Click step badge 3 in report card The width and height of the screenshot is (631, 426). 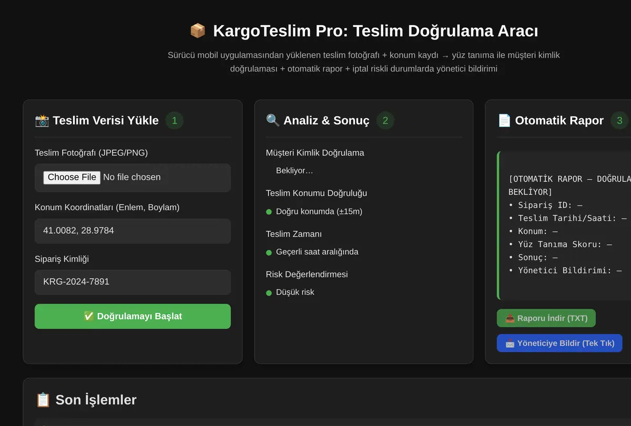619,120
